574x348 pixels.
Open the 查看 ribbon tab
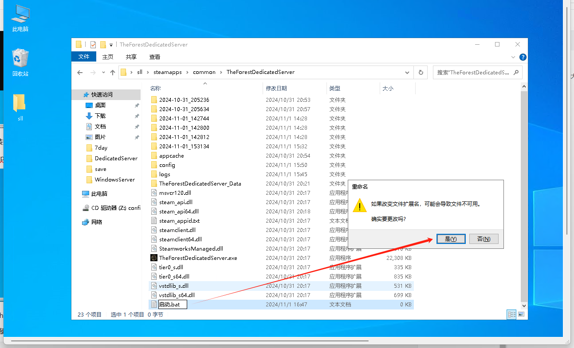point(155,57)
